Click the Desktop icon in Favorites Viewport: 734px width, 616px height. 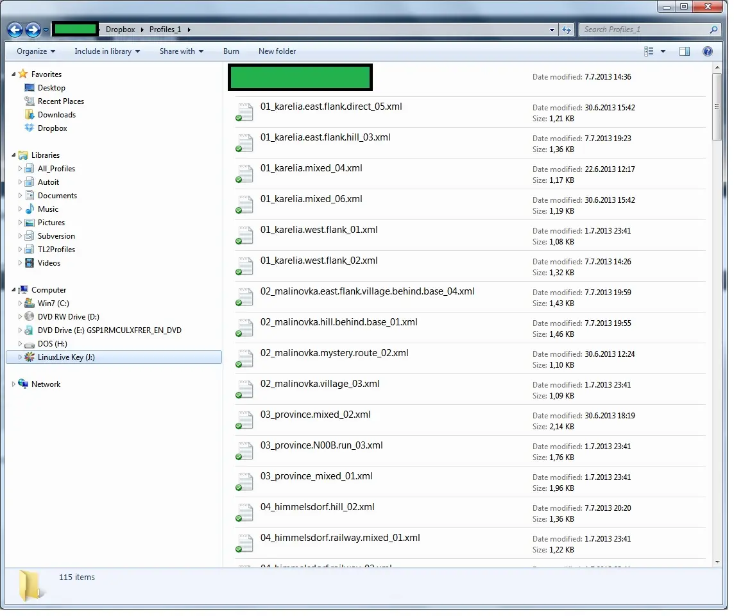click(30, 88)
